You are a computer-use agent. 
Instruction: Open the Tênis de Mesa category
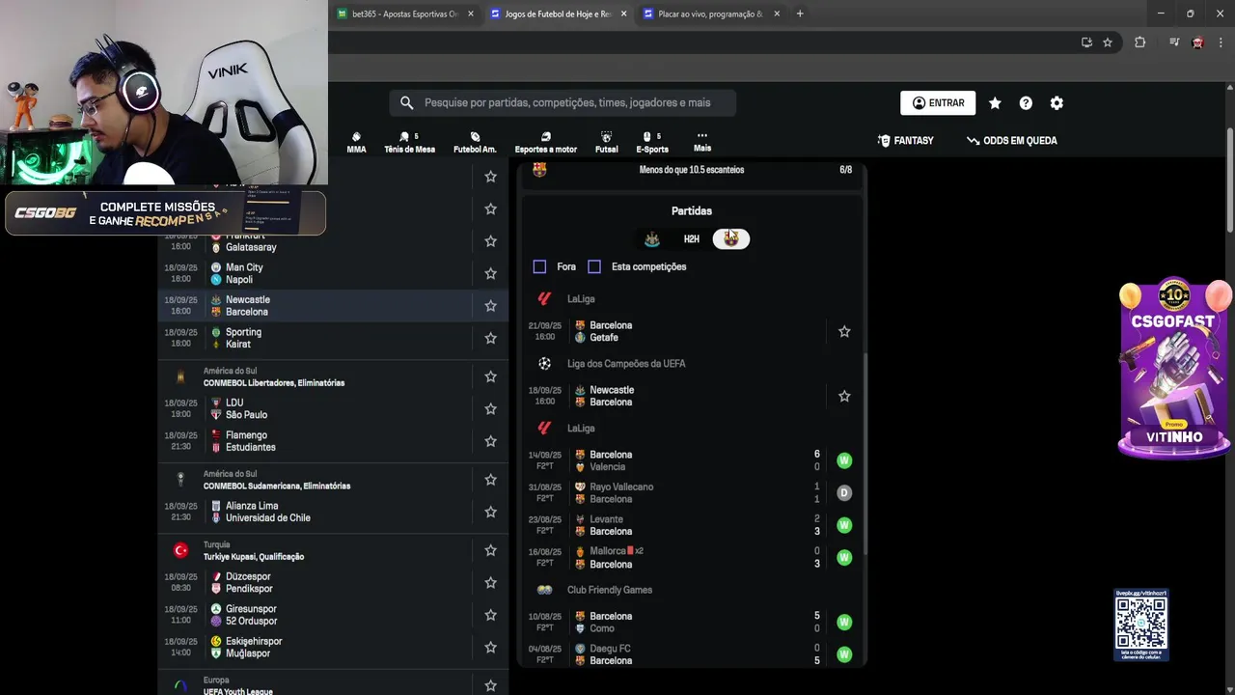(x=409, y=143)
